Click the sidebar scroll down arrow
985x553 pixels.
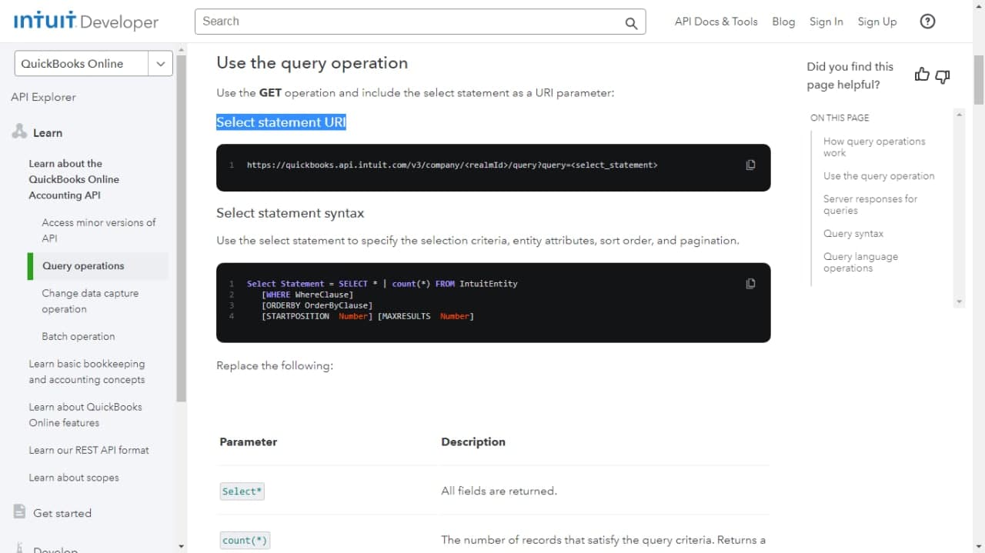(181, 547)
